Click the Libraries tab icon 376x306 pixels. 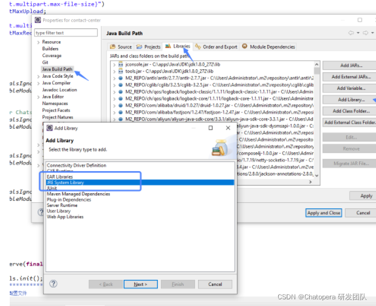(x=168, y=46)
